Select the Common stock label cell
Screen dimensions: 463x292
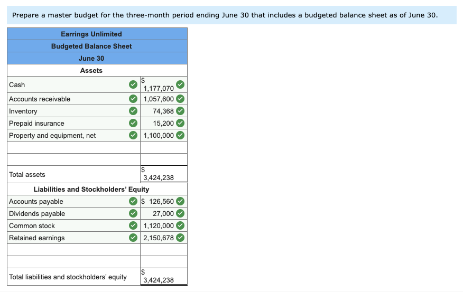click(x=73, y=225)
